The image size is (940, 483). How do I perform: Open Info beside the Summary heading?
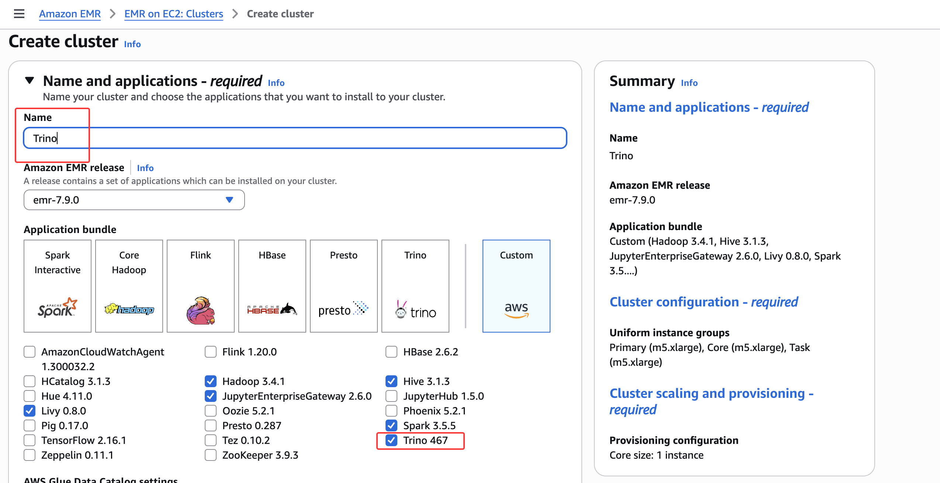pos(689,83)
